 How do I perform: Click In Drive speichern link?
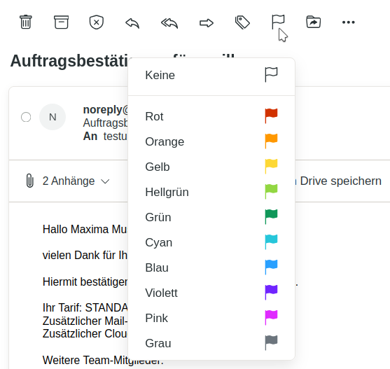[x=339, y=181]
